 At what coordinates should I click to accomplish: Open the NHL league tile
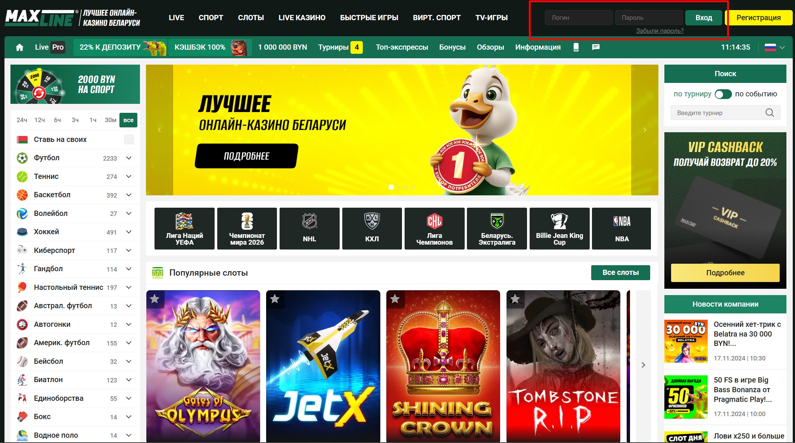point(309,228)
